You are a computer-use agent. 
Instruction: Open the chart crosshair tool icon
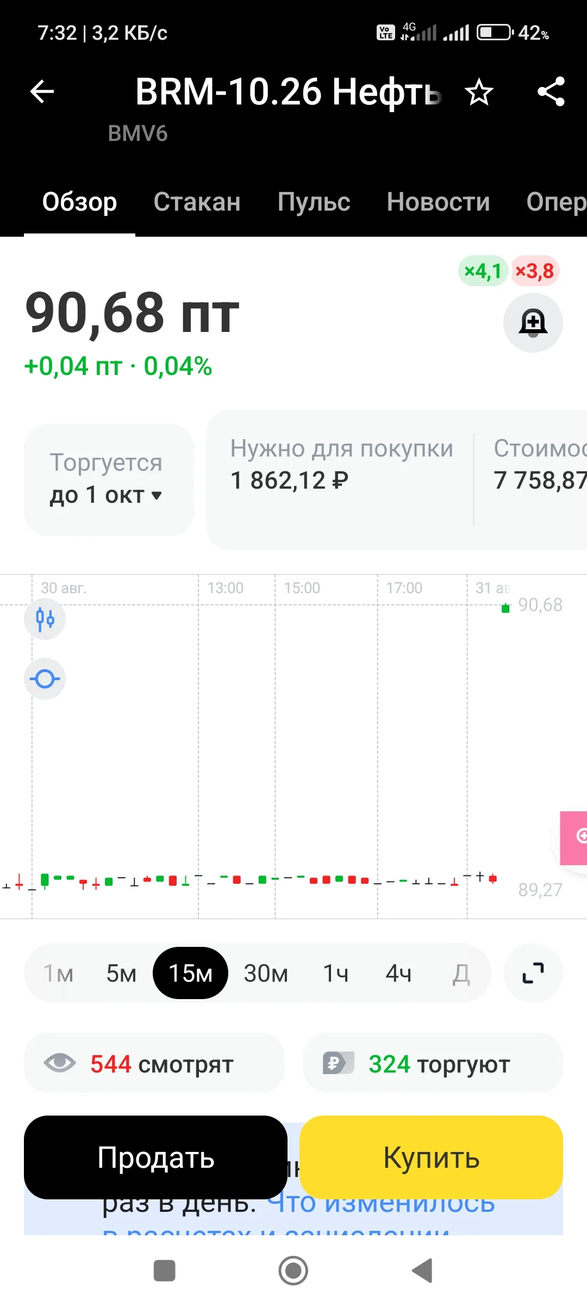[45, 679]
